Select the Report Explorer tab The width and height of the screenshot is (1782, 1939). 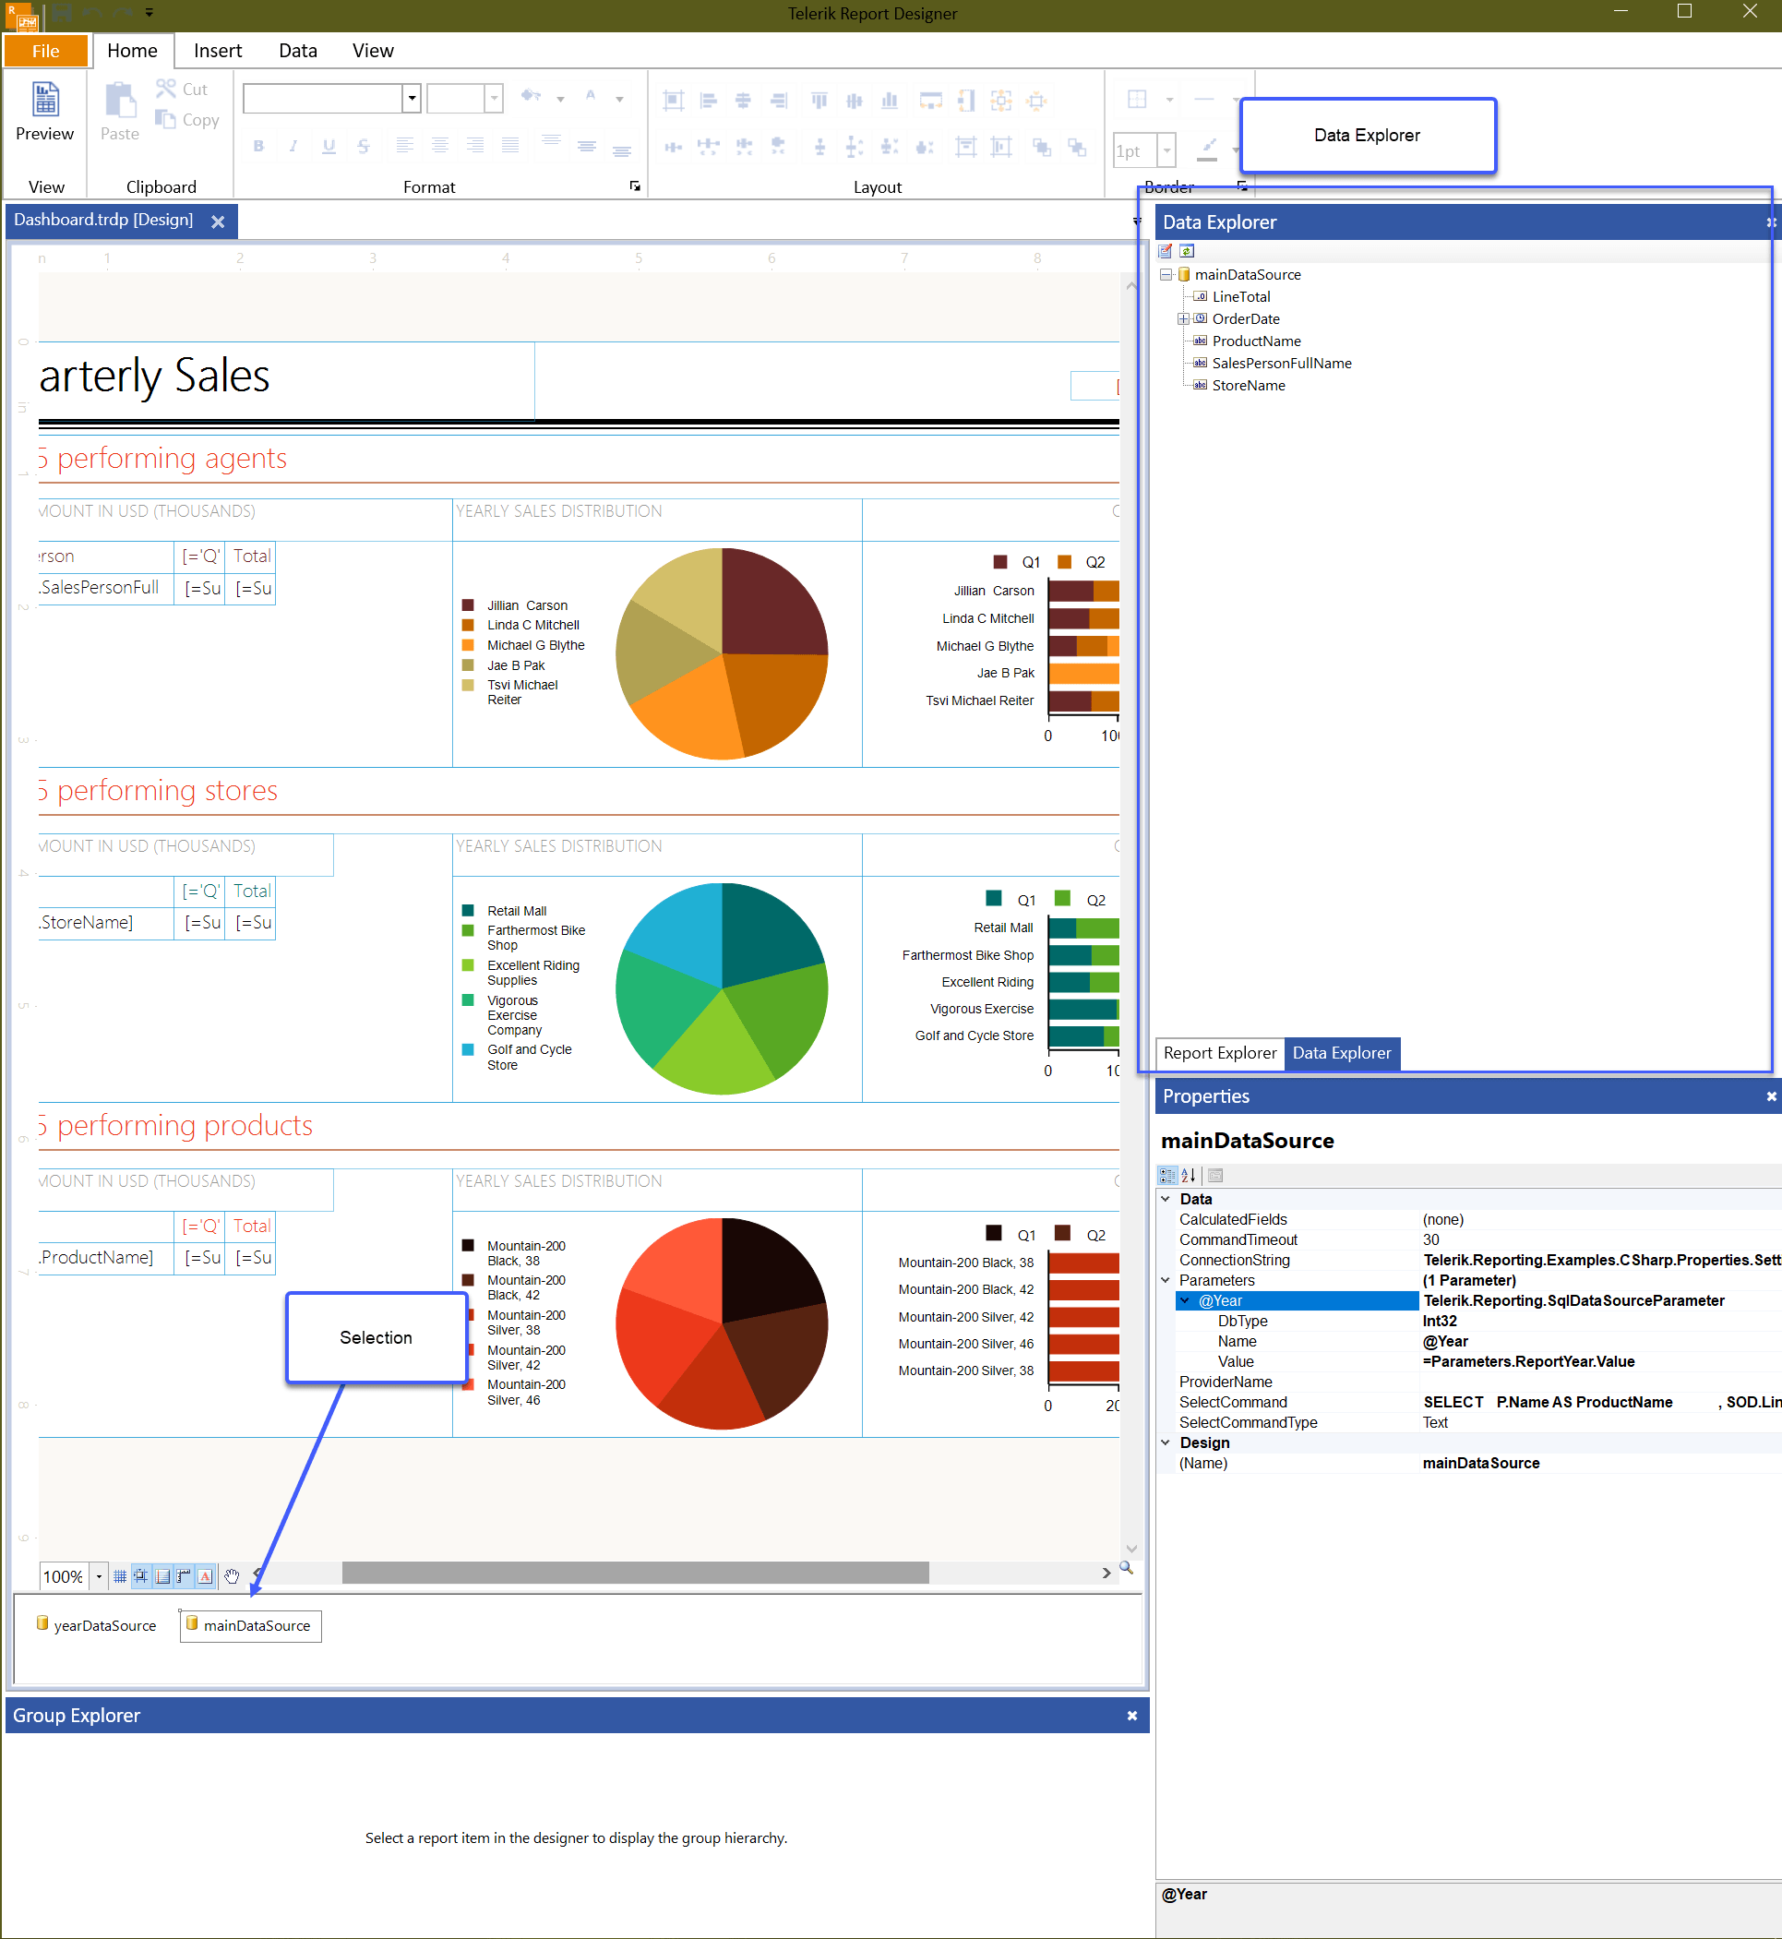[x=1219, y=1053]
